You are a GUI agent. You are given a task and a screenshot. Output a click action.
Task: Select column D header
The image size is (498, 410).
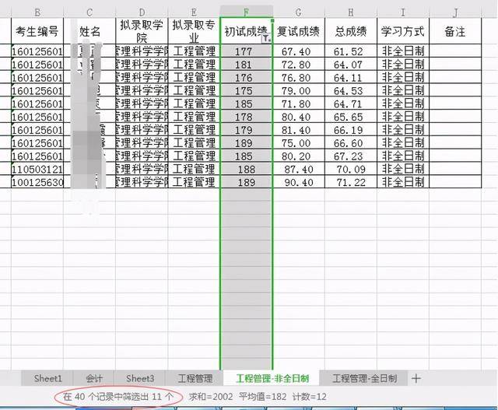pos(142,12)
